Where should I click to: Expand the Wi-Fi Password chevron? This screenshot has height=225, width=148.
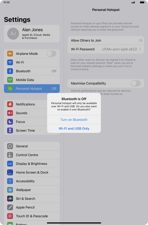coord(140,49)
